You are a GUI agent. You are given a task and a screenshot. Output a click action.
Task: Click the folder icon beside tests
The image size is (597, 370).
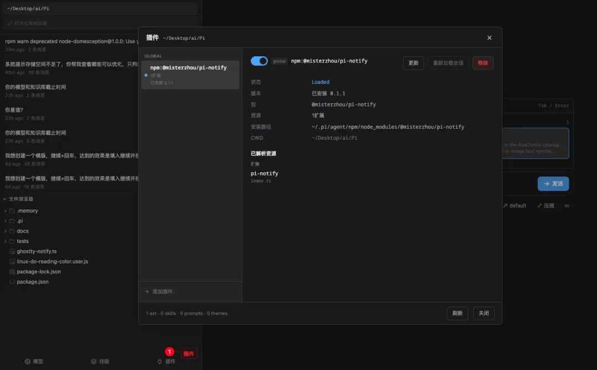[12, 241]
